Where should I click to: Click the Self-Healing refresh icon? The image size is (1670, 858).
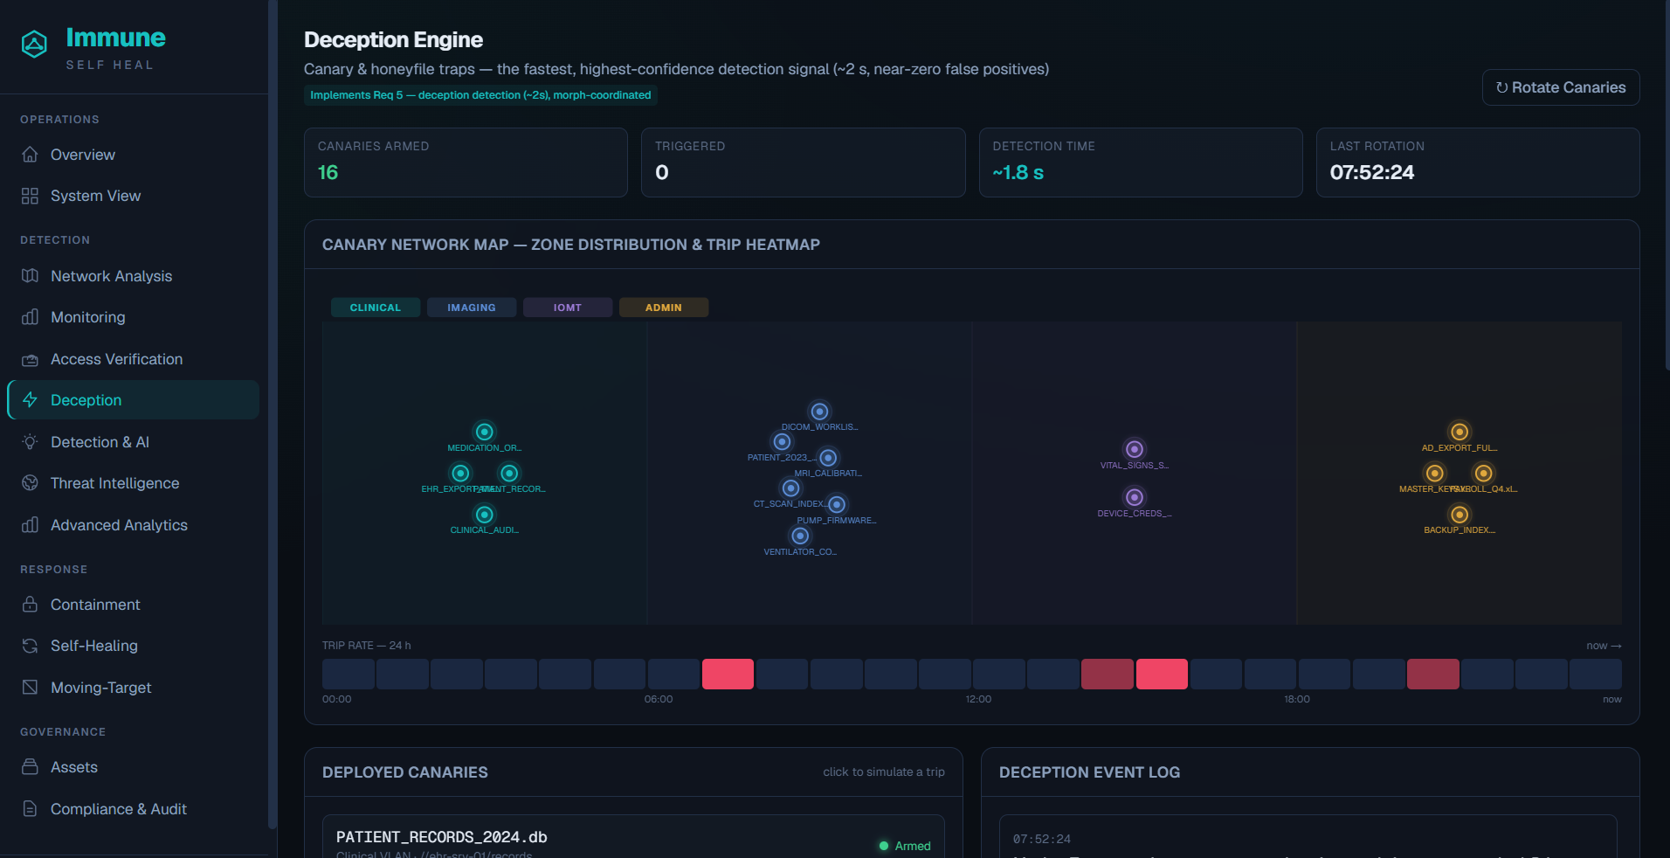30,646
